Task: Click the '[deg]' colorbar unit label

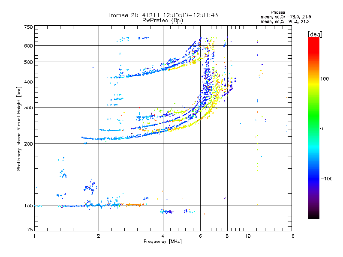Action: (x=315, y=34)
